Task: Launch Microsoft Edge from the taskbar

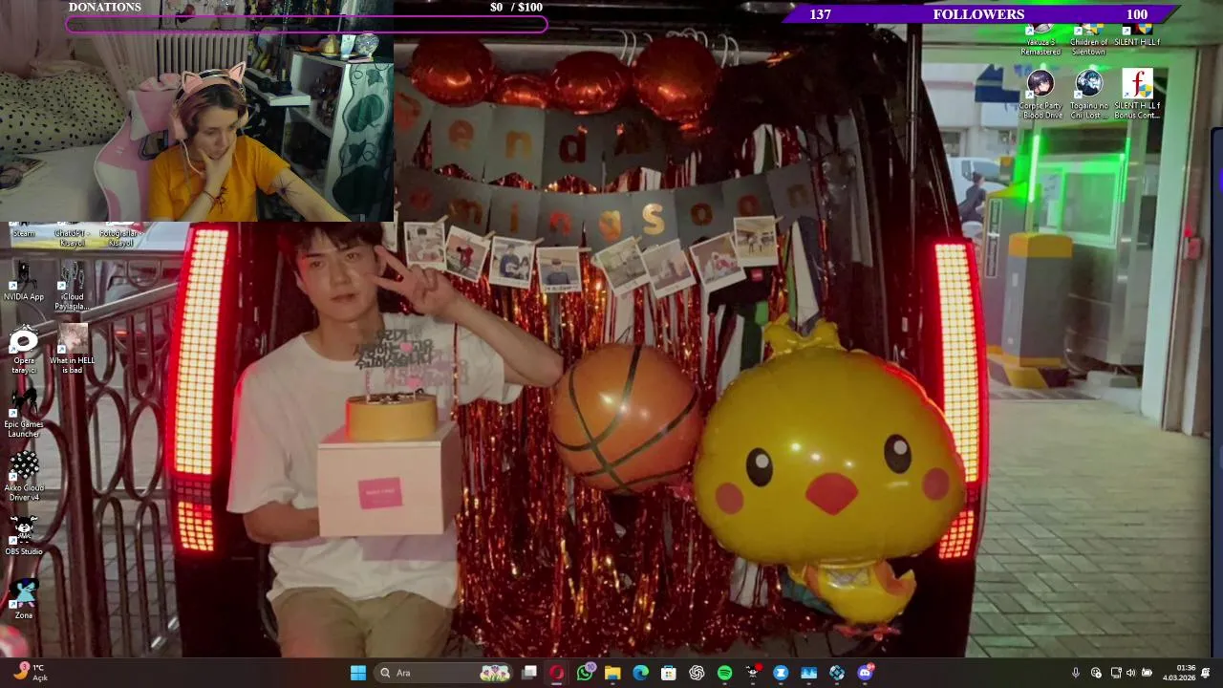Action: pos(641,673)
